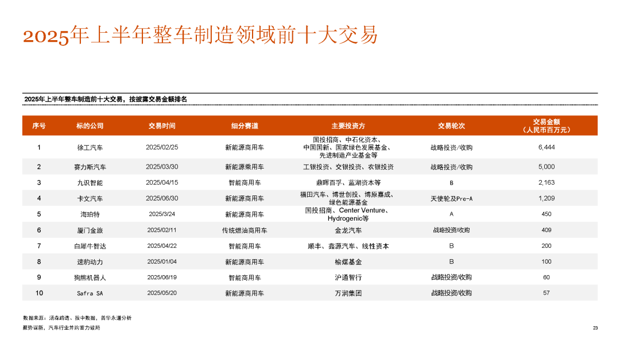Click the 交易时间 column header
The height and width of the screenshot is (348, 620).
tap(162, 126)
